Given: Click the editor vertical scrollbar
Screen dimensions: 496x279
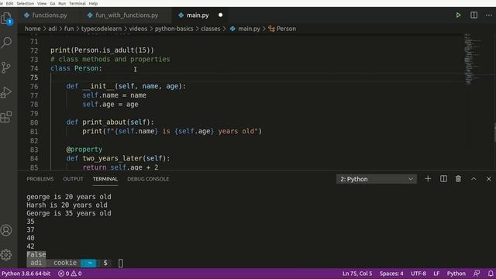Looking at the screenshot, I should tap(494, 133).
